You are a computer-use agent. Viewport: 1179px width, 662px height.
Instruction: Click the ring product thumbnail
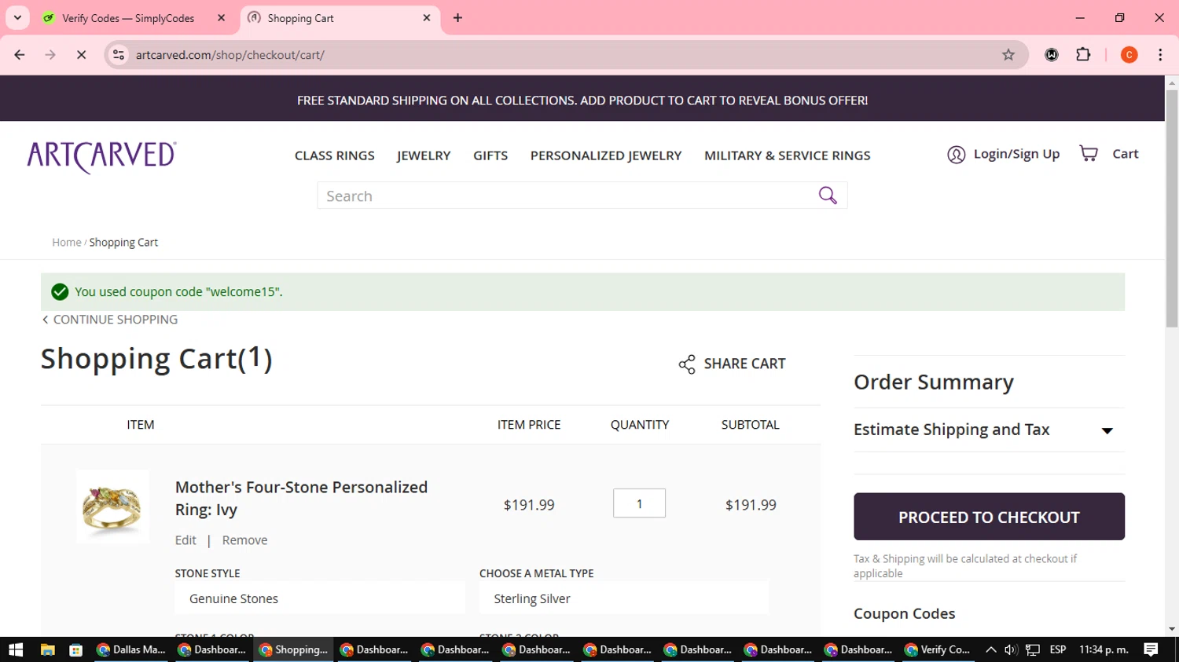[x=112, y=507]
